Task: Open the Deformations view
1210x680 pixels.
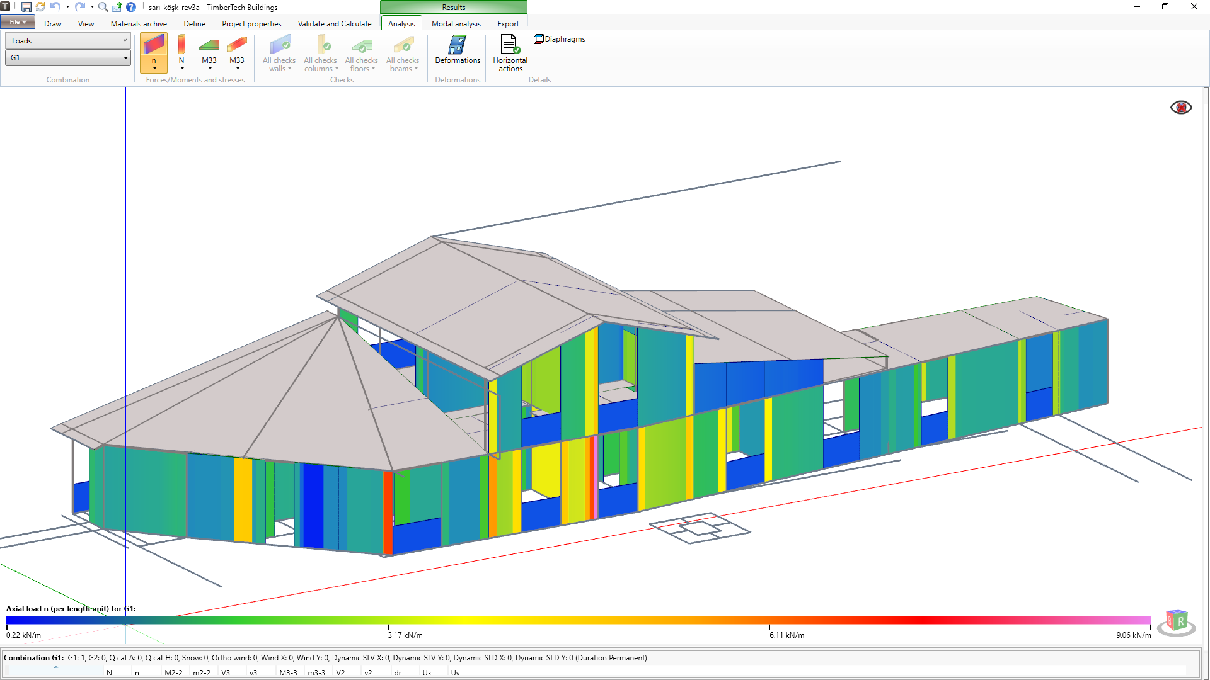Action: coord(458,50)
